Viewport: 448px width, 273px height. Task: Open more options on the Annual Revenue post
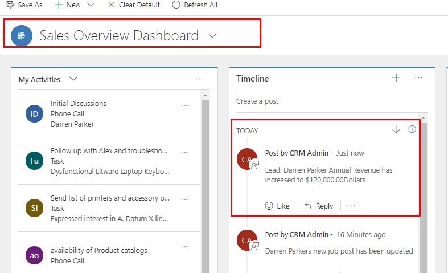[351, 206]
